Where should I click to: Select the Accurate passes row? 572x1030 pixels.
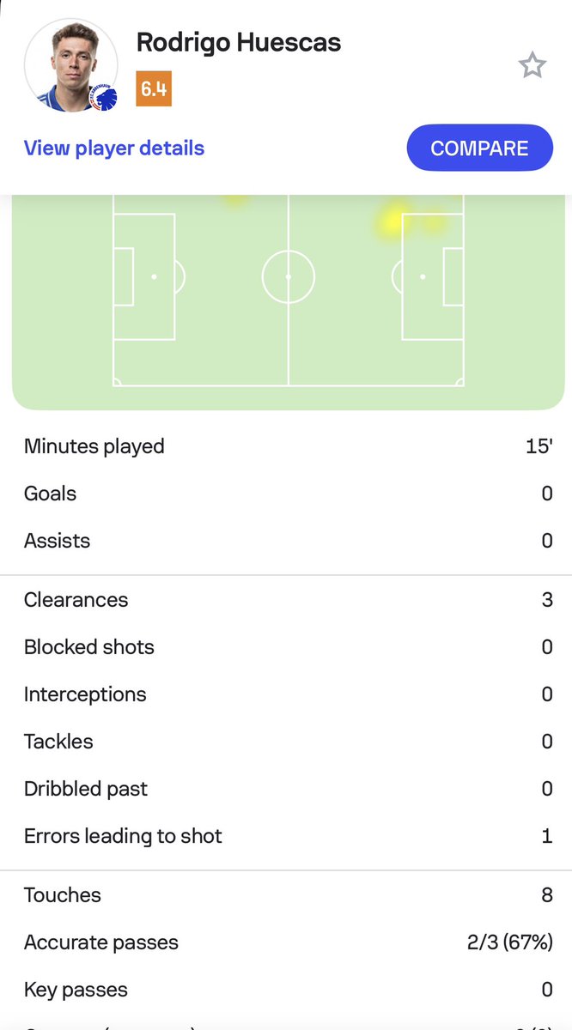tap(286, 942)
